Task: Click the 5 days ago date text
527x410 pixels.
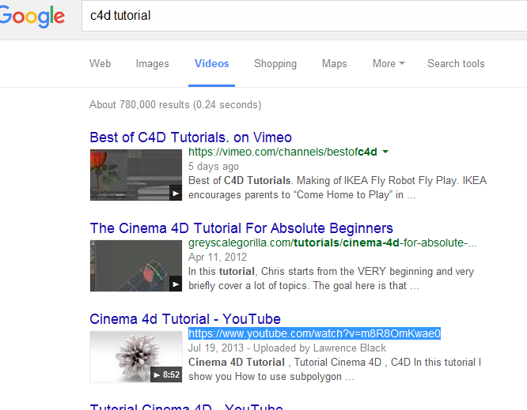Action: [214, 166]
